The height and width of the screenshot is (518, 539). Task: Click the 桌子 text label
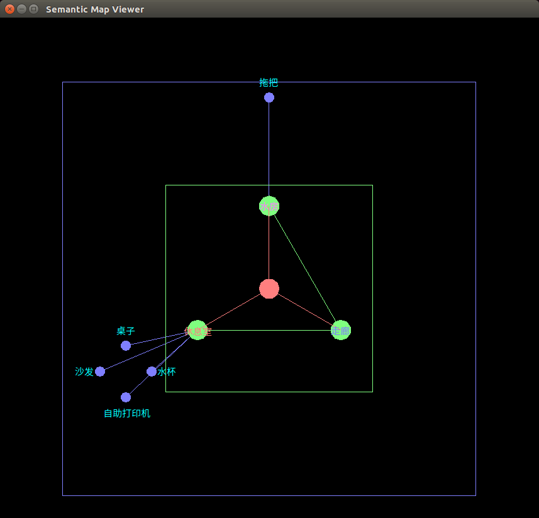click(x=126, y=331)
